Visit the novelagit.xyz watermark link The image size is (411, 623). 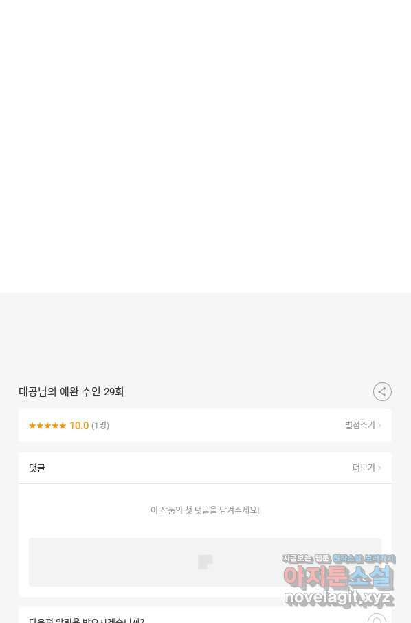coord(339,598)
